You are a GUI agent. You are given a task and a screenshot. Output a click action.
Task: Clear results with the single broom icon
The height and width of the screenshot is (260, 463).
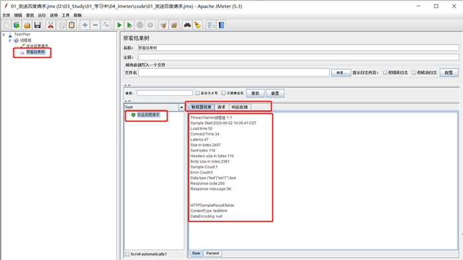pos(163,25)
